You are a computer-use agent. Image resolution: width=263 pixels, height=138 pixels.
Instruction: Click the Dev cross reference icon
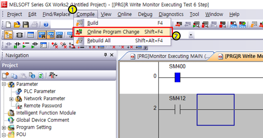[x=59, y=35]
